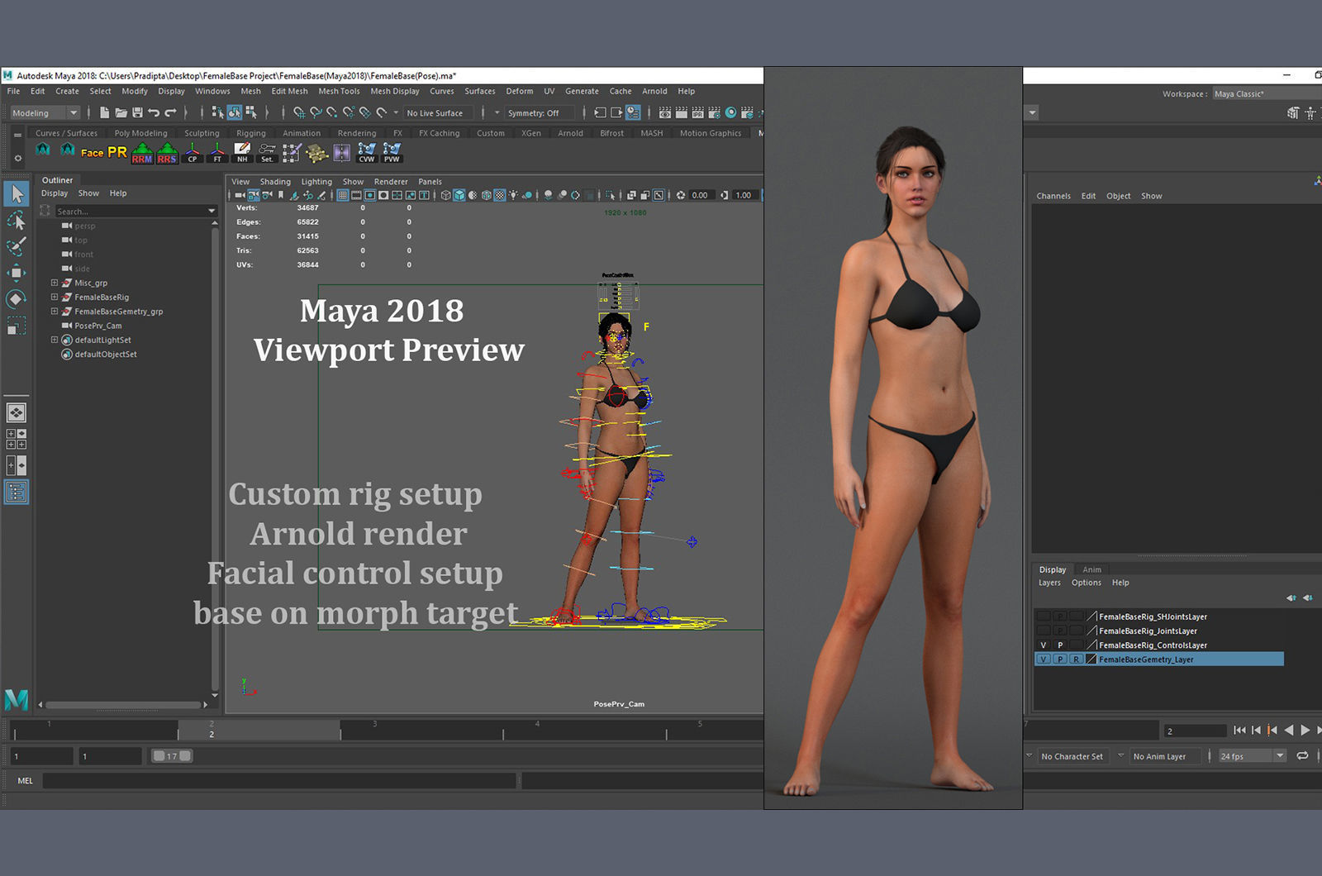This screenshot has height=876, width=1322.
Task: Toggle visibility V of FemaleBaseRig_ControlsLayer
Action: (1044, 645)
